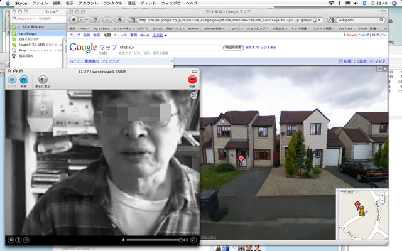
Task: Open the ウィンドウ menu
Action: 171,3
